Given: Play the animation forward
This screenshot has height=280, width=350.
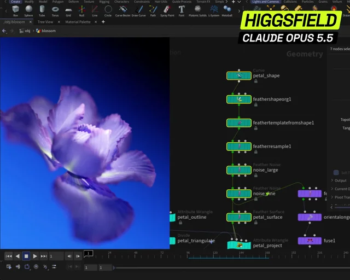Looking at the screenshot, I should 35,256.
